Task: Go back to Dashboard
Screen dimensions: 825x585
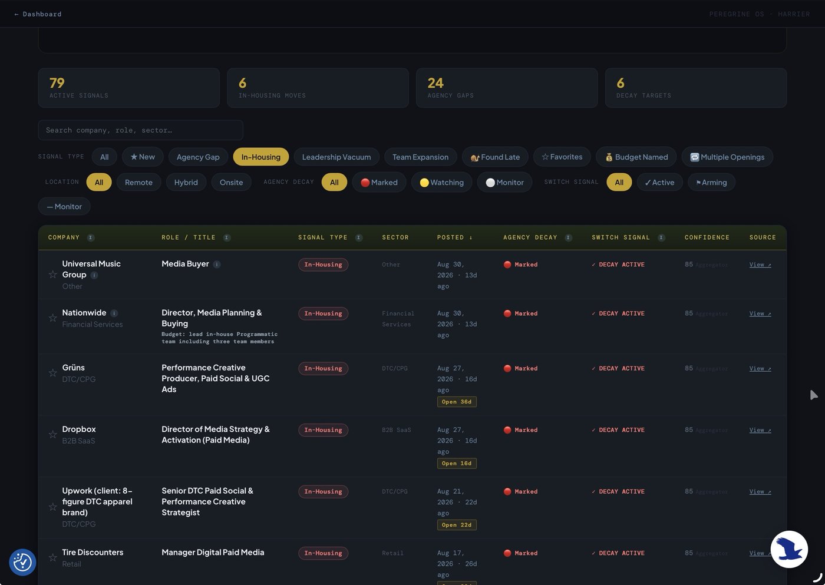Action: (x=38, y=14)
